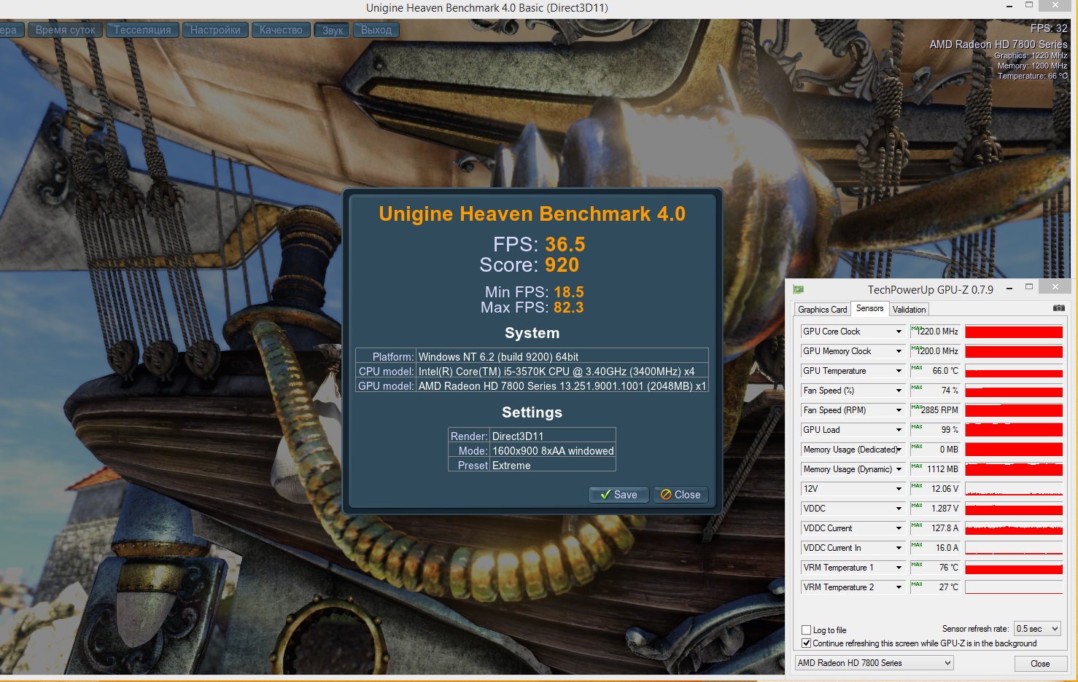
Task: Maximize the Unigine Heaven Benchmark window
Action: [1029, 5]
